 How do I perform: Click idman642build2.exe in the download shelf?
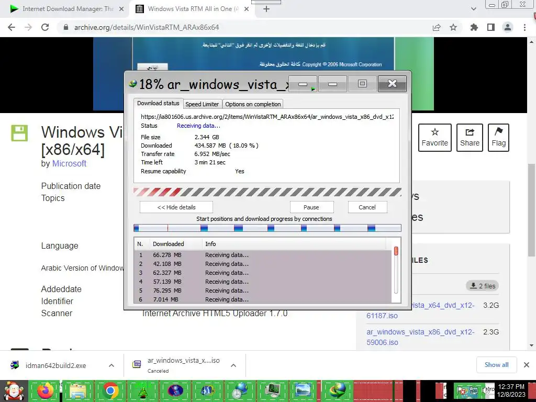click(x=55, y=365)
